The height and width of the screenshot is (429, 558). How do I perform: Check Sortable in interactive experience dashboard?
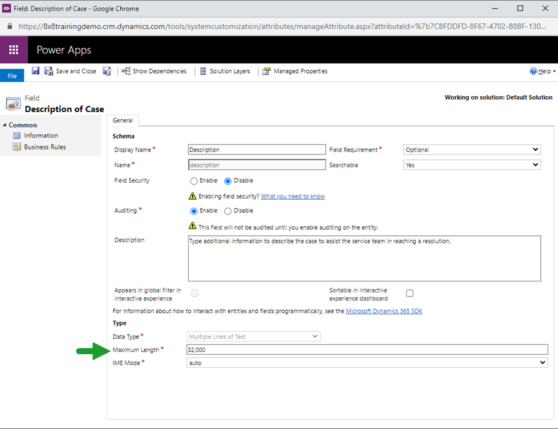[410, 293]
